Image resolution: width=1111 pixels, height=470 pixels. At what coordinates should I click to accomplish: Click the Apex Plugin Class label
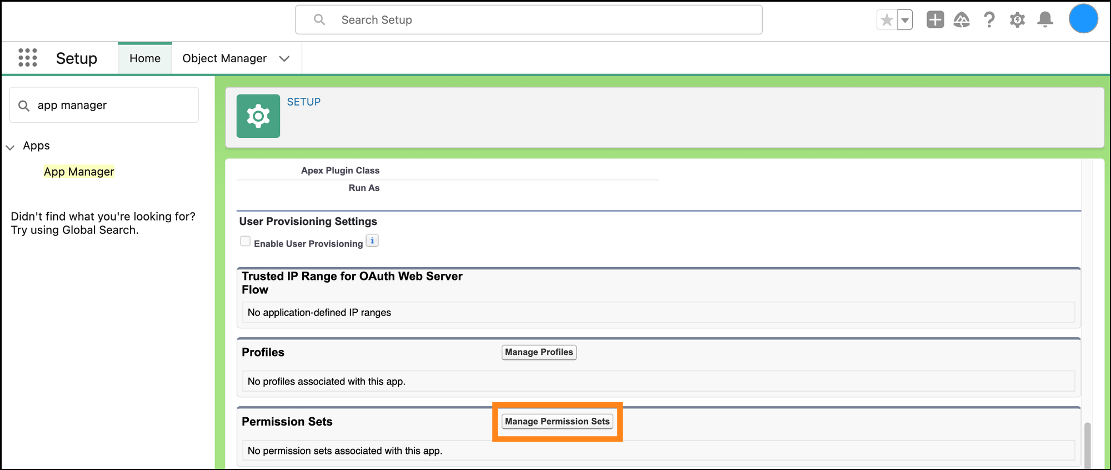(x=340, y=171)
